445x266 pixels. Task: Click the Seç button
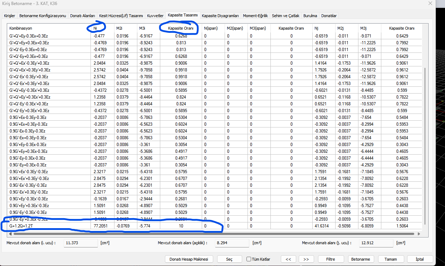pos(229,259)
